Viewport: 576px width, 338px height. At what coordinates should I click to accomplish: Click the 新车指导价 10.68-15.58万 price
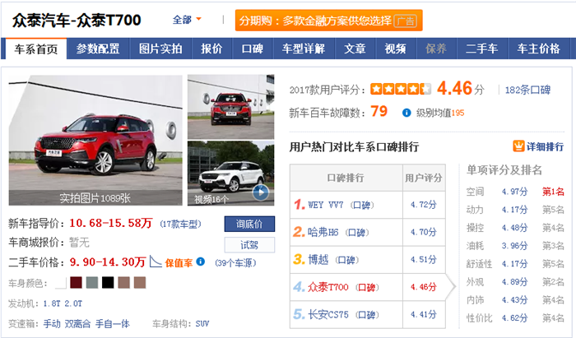[110, 223]
